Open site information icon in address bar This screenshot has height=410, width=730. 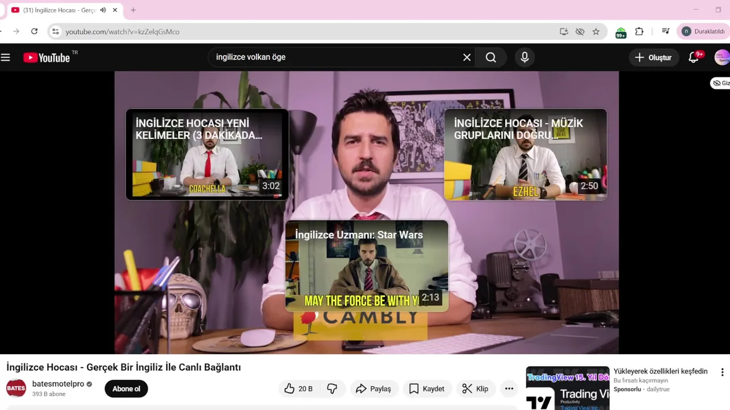(55, 31)
